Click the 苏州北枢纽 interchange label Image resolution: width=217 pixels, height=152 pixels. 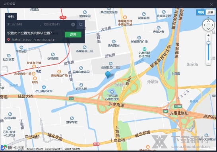pyautogui.click(x=179, y=114)
